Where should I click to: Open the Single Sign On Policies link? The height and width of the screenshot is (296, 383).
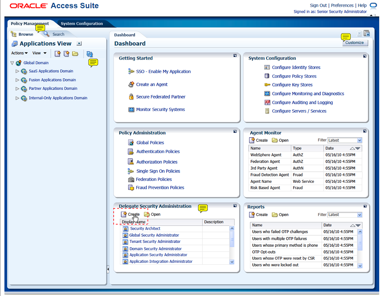[x=158, y=171]
